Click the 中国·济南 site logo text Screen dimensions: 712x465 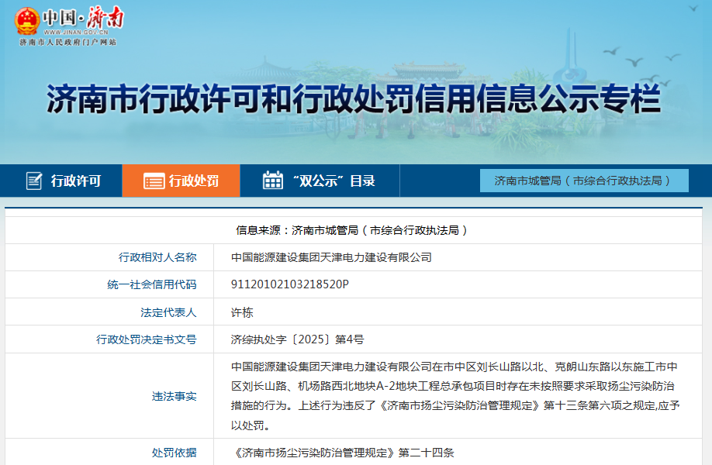[83, 18]
